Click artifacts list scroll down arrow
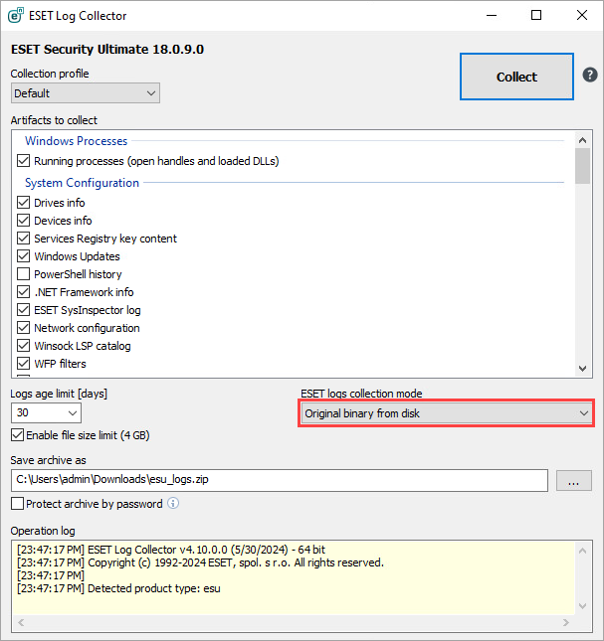 [x=583, y=369]
